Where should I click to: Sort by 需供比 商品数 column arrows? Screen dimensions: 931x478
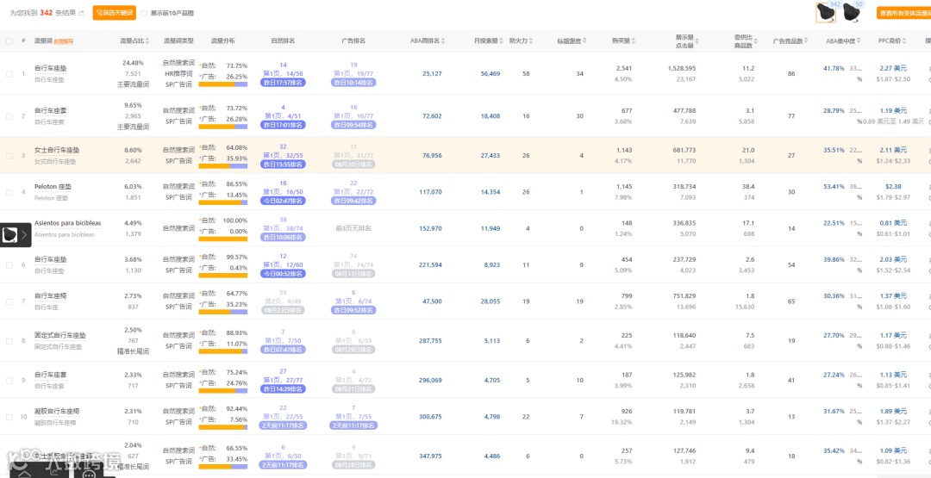pos(756,41)
